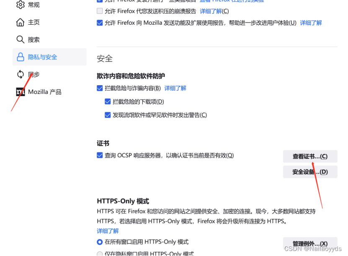Select 在所有窗口启用 HTTPS-Only 模式 radio
348x256 pixels.
(x=100, y=242)
